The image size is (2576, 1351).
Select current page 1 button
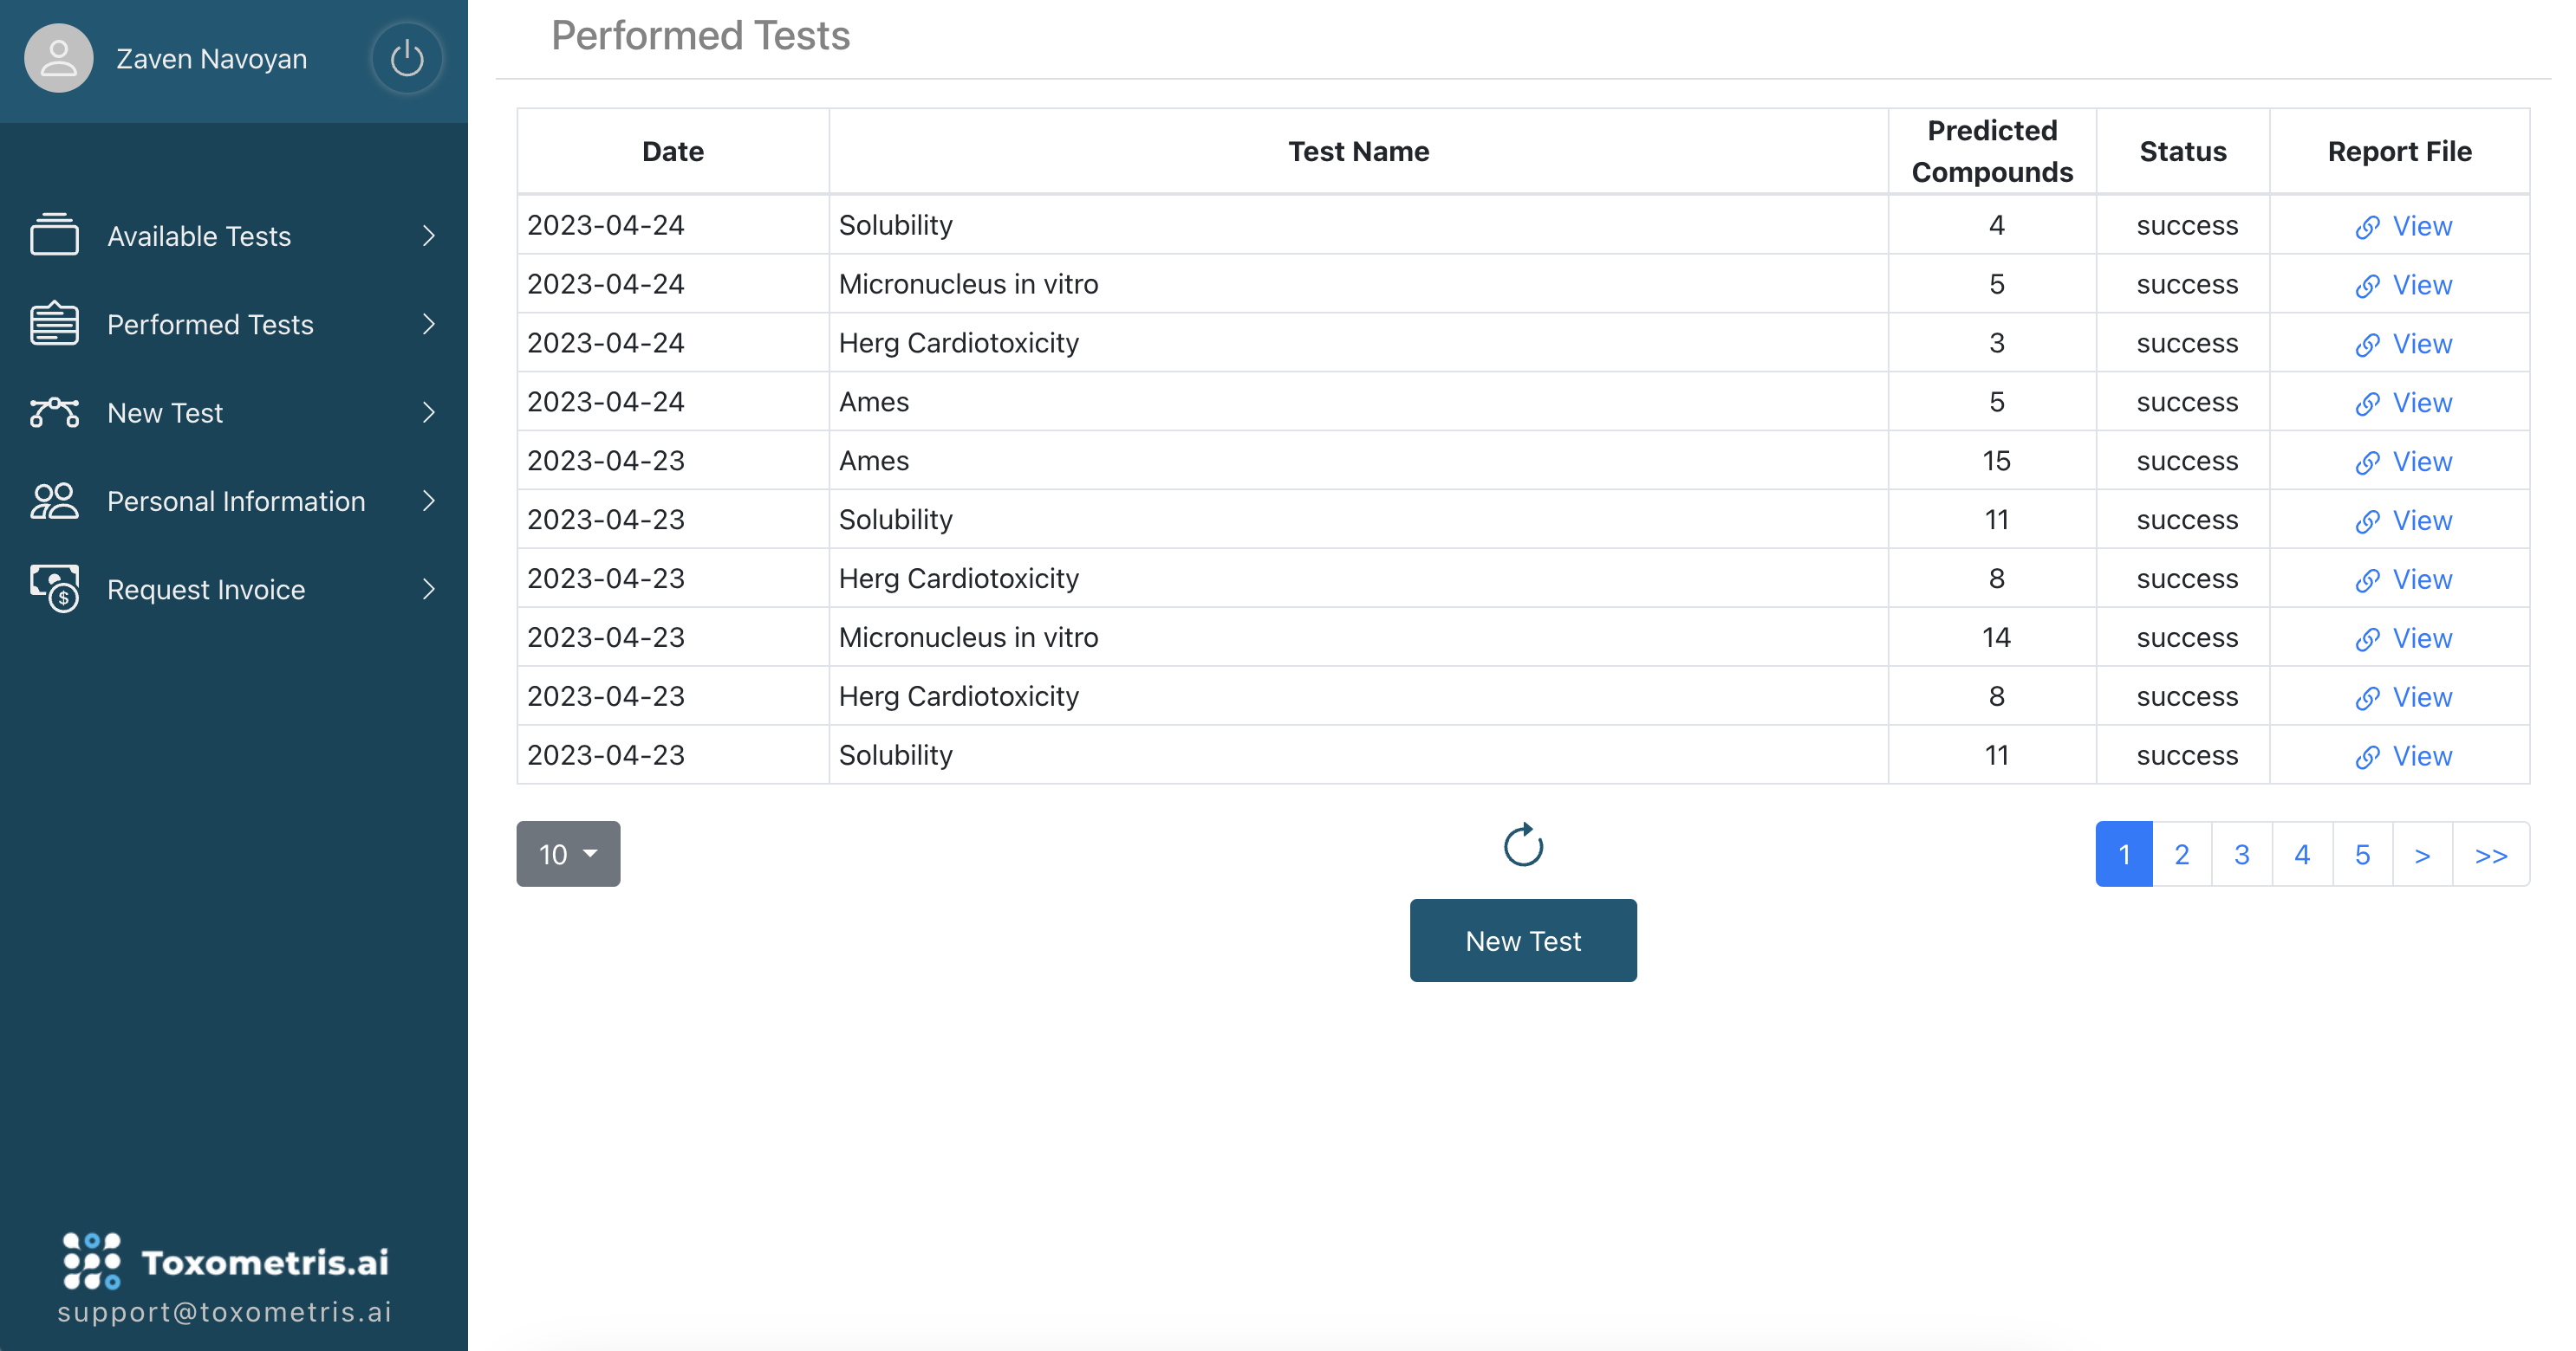tap(2124, 855)
